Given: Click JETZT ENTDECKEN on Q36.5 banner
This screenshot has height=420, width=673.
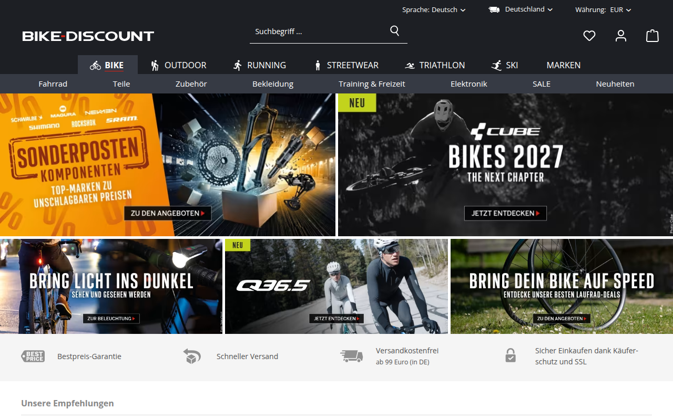Looking at the screenshot, I should pyautogui.click(x=336, y=318).
